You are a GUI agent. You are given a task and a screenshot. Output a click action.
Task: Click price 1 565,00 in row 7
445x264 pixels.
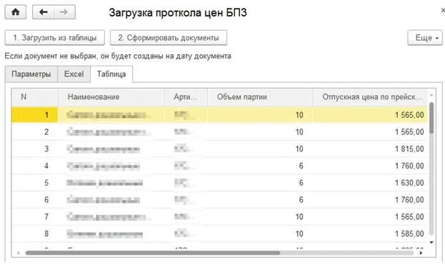[x=409, y=217]
